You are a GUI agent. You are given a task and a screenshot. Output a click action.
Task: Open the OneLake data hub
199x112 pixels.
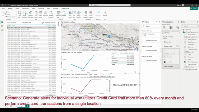coord(31,15)
